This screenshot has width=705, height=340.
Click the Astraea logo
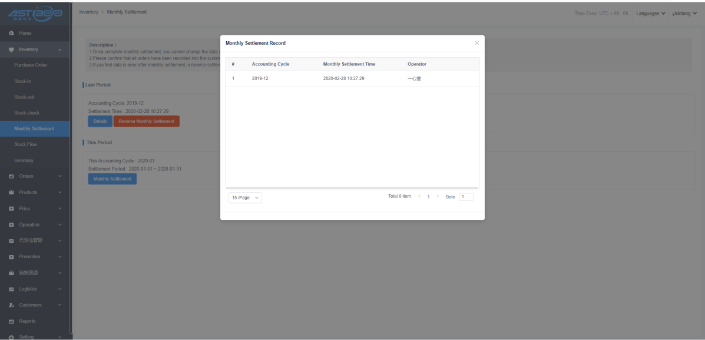point(35,12)
